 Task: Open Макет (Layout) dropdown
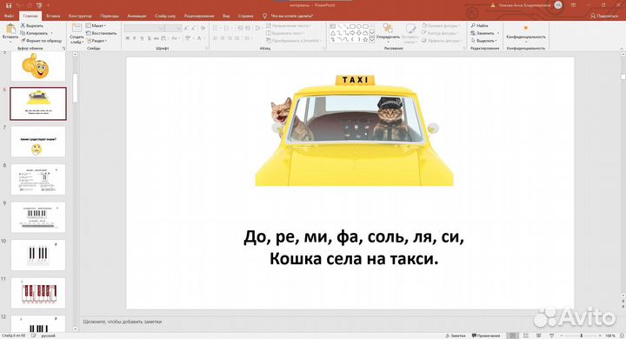(x=96, y=25)
